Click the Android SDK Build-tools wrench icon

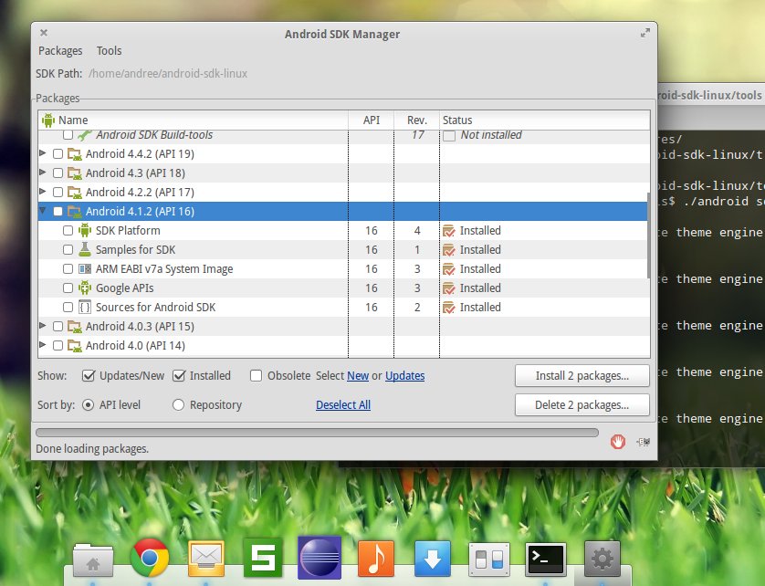click(x=85, y=135)
